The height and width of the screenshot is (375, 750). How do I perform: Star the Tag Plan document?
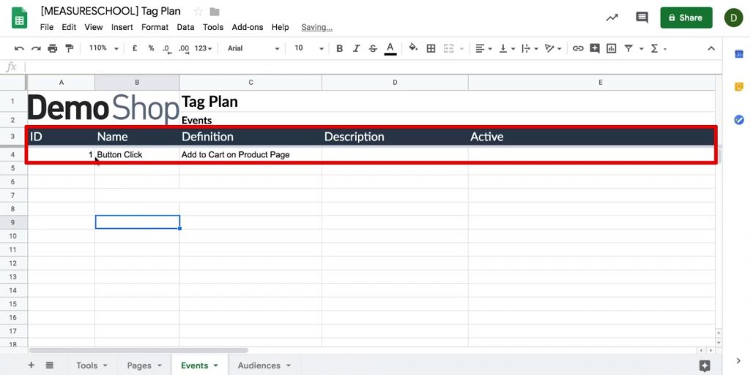point(198,12)
